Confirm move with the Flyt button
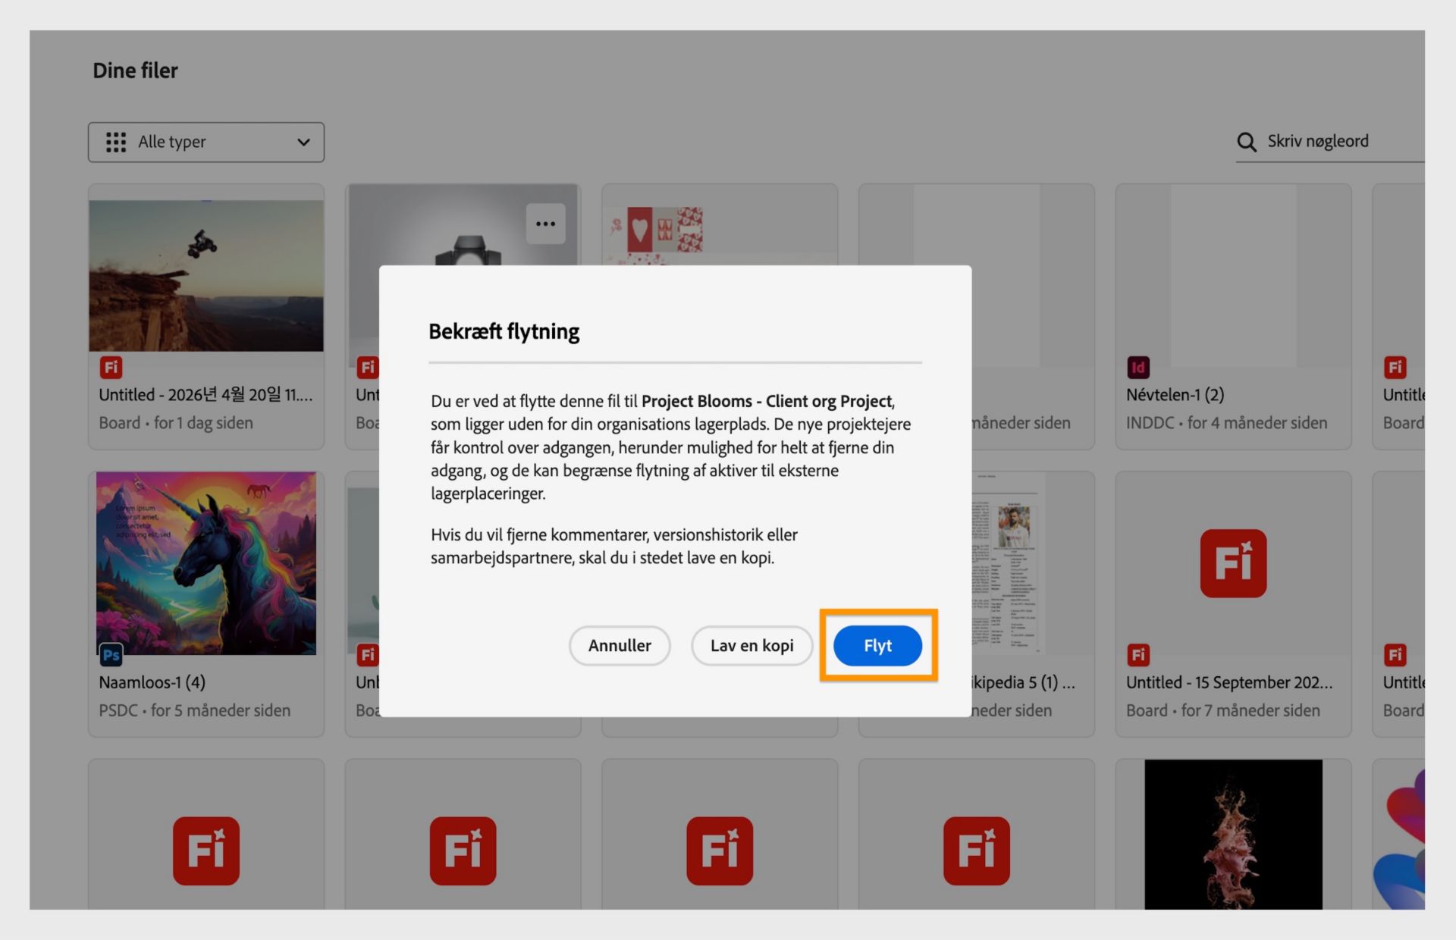The image size is (1456, 940). click(877, 645)
